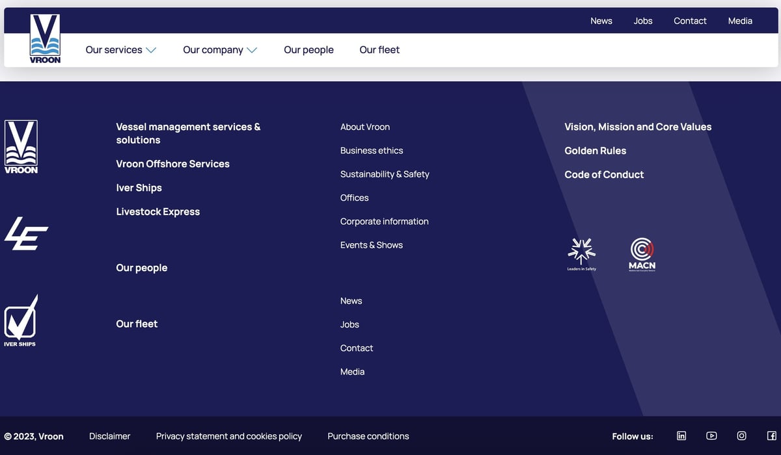Expand the Our company chevron
The width and height of the screenshot is (781, 455).
[252, 50]
